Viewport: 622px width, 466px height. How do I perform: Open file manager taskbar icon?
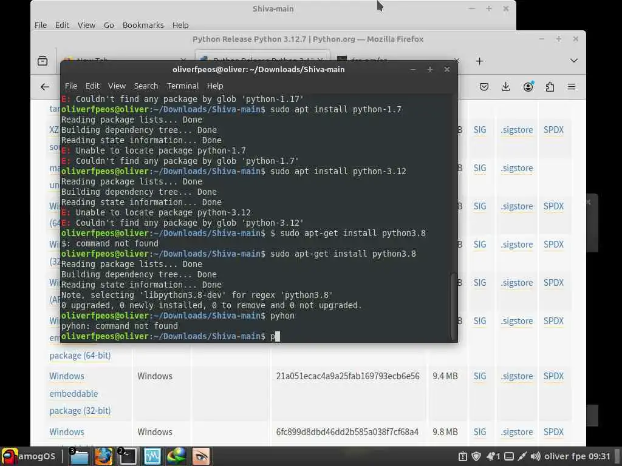pyautogui.click(x=79, y=456)
